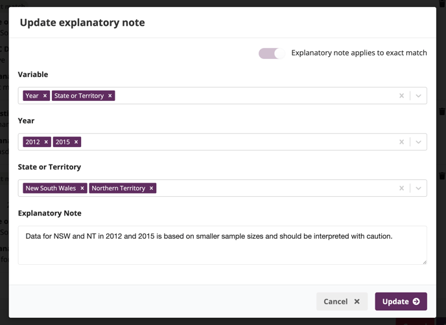The image size is (446, 325).
Task: Remove the Year tag from Variable
Action: (45, 96)
